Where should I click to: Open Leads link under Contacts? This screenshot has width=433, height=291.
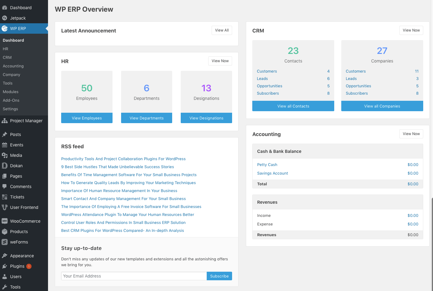coord(262,79)
